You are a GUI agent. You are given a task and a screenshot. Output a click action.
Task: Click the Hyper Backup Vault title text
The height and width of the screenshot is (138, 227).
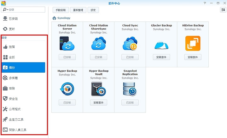tap(99, 73)
